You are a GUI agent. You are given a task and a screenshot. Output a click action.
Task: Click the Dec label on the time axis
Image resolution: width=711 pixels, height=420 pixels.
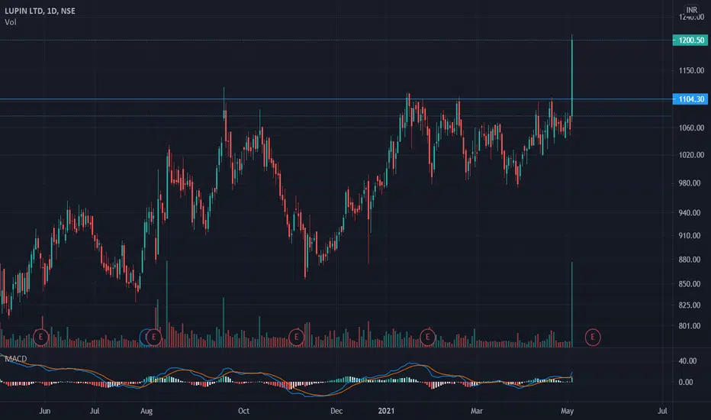tap(336, 411)
